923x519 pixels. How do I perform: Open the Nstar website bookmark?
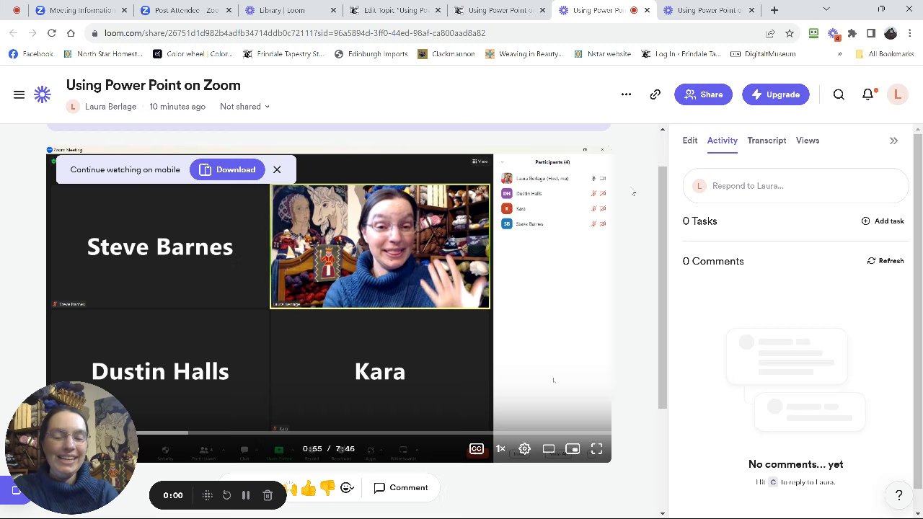[x=602, y=54]
